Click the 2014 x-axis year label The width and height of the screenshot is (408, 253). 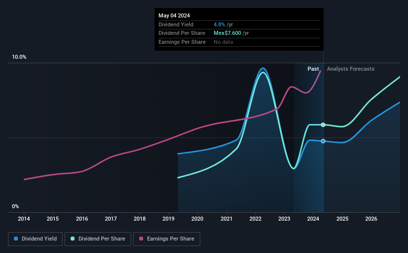tap(24, 219)
